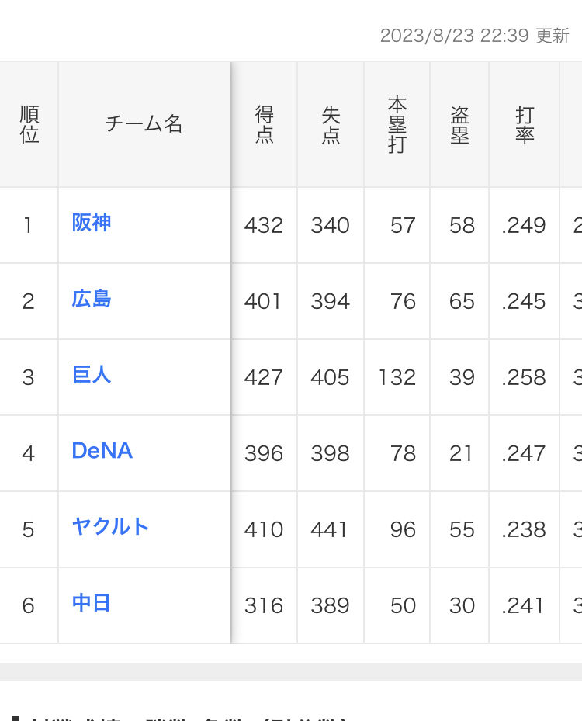Select the 本塁打 column header
Viewport: 582px width, 721px height.
397,124
